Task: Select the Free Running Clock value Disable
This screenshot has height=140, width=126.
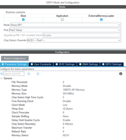Action: [x=67, y=101]
